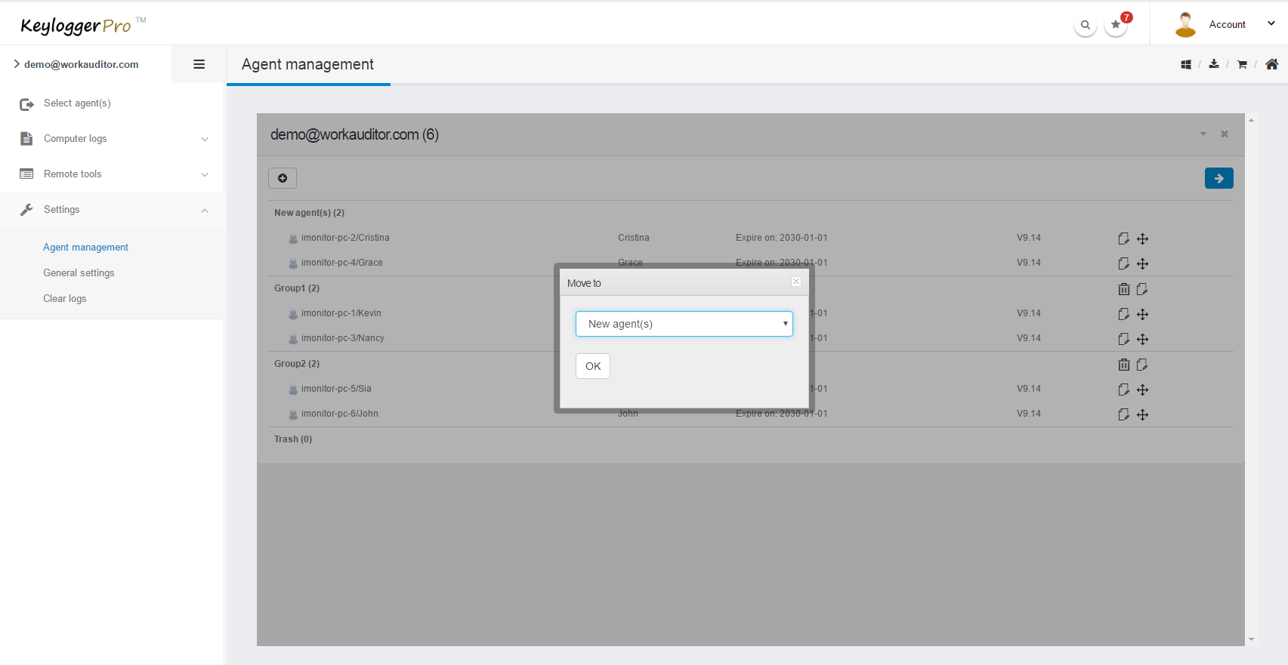Expand Computer logs sidebar menu
The height and width of the screenshot is (665, 1288).
113,139
